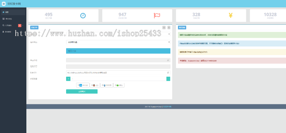The height and width of the screenshot is (133, 286).
Task: Click the red alert with QQ:1144363243
Action: click(232, 61)
